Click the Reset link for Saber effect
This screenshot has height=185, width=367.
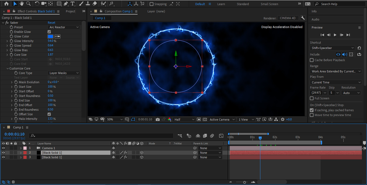pos(51,23)
